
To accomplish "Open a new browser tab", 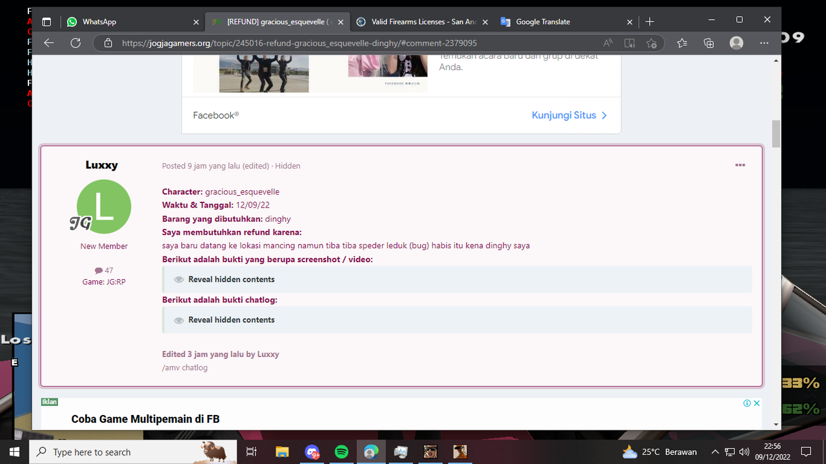I will point(650,21).
